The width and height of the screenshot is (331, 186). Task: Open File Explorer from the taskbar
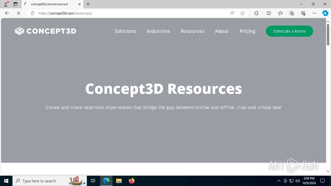(x=119, y=181)
